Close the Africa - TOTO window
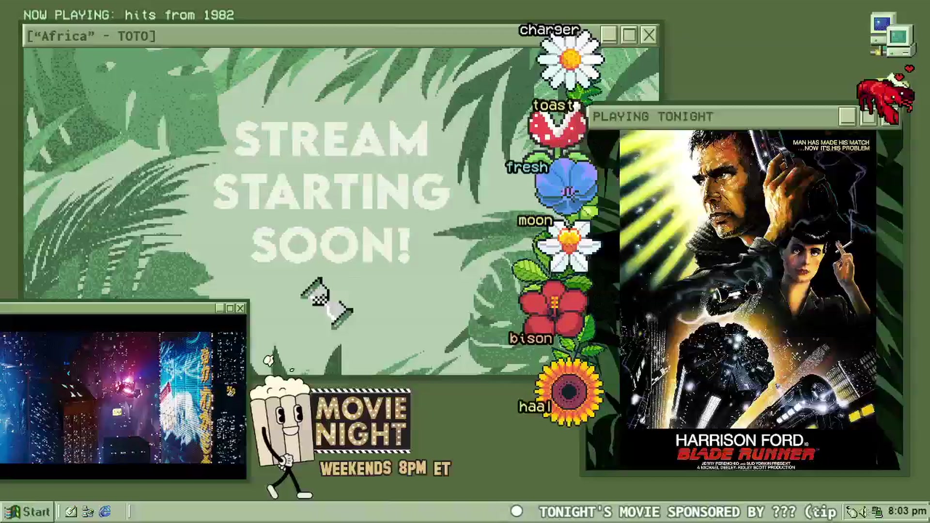 pos(649,35)
